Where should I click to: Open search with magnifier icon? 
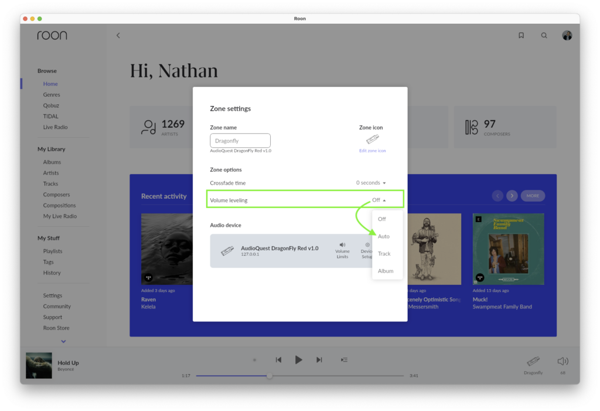(x=544, y=35)
